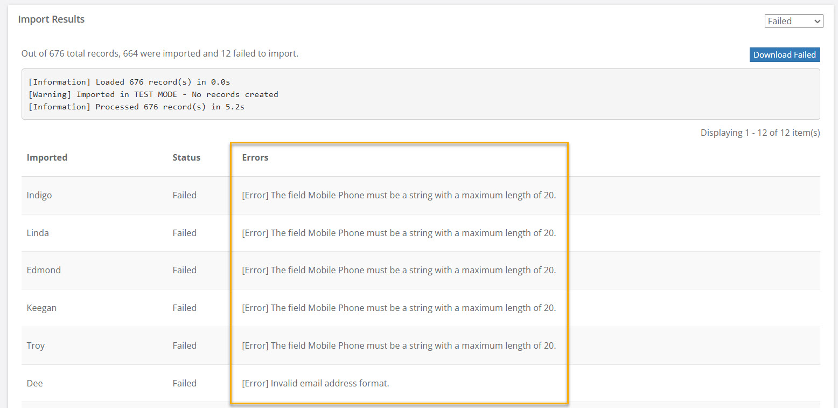
Task: Click the import summary sentence about 664 imported records
Action: (x=160, y=53)
